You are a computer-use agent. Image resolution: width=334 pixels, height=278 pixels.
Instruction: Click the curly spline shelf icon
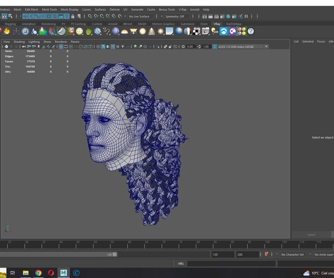click(x=106, y=32)
